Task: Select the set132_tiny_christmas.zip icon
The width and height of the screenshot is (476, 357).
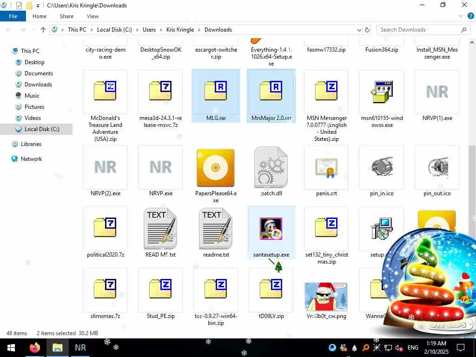Action: click(326, 227)
